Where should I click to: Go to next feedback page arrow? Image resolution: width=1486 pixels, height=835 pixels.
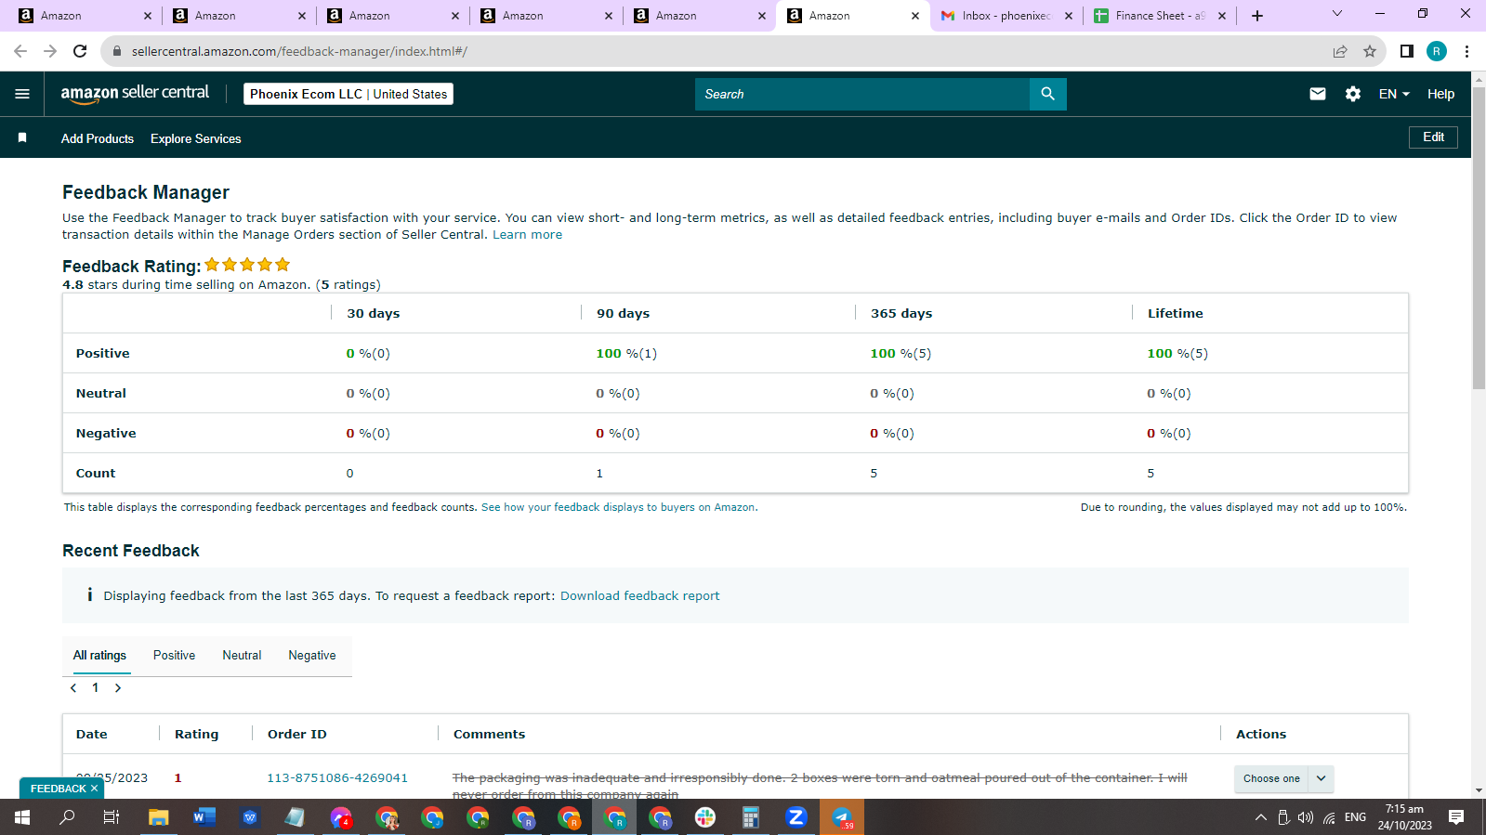point(118,688)
